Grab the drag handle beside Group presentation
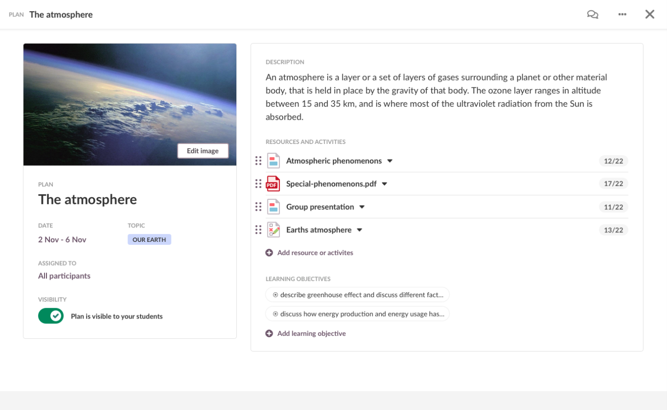Image resolution: width=667 pixels, height=410 pixels. (x=258, y=207)
